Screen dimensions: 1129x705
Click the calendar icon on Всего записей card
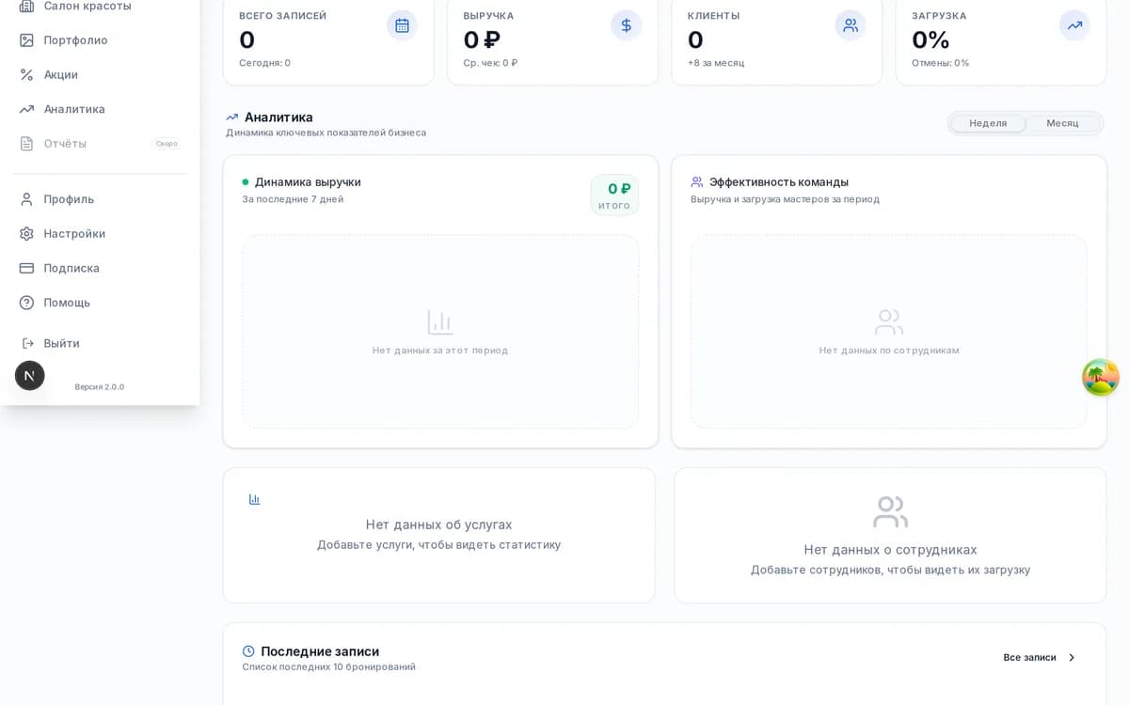pyautogui.click(x=402, y=25)
